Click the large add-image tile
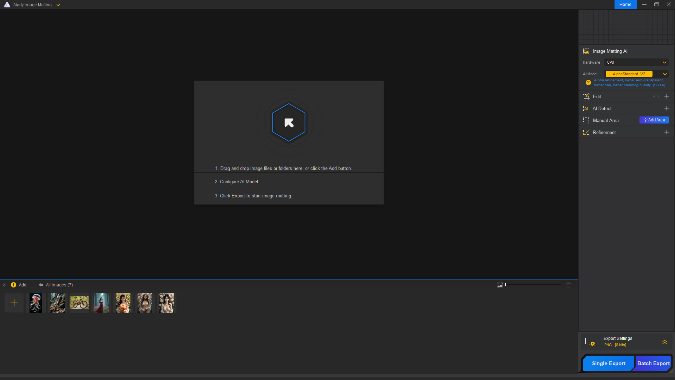Screen dimensions: 675x380 pyautogui.click(x=14, y=303)
